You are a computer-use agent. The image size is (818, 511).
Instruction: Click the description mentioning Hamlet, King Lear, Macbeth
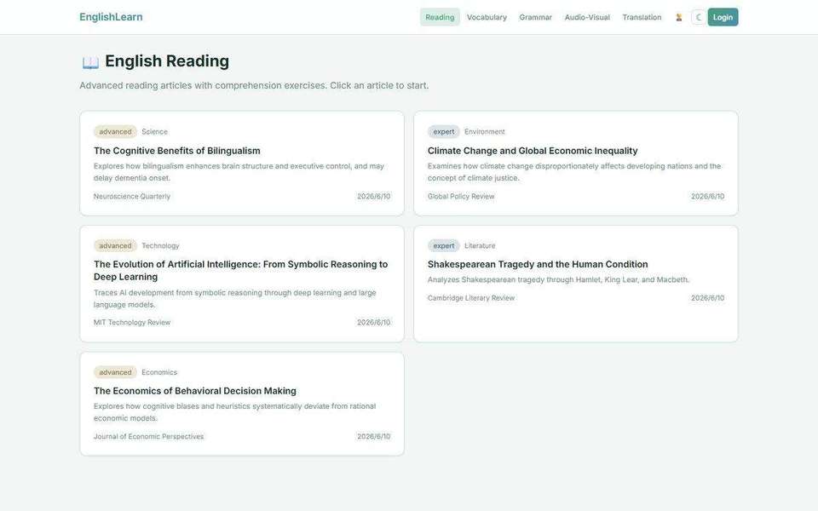558,280
